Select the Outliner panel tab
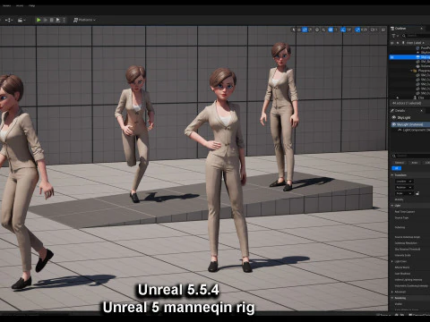This screenshot has width=430, height=322. tap(400, 29)
